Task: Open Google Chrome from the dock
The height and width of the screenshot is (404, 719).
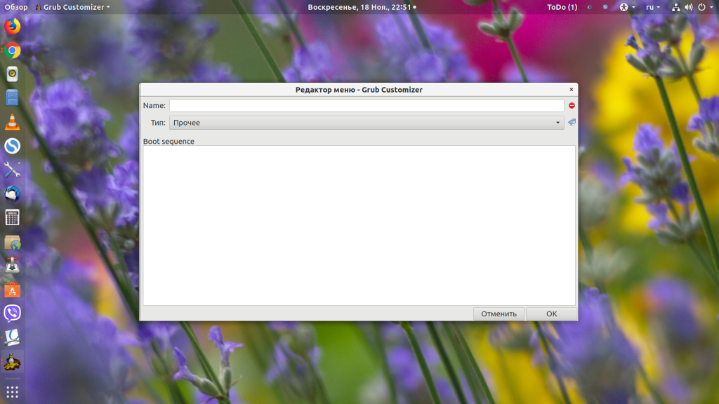Action: 12,50
